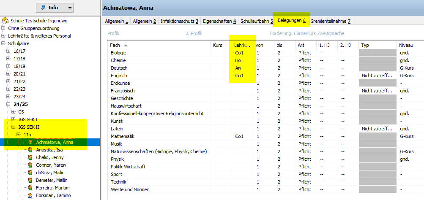The image size is (424, 200).
Task: Click the grey Typ cell for Biologie
Action: pyautogui.click(x=377, y=53)
